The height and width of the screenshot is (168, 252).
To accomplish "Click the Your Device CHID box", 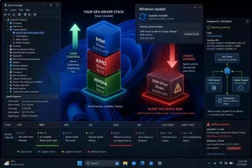I will [x=227, y=58].
